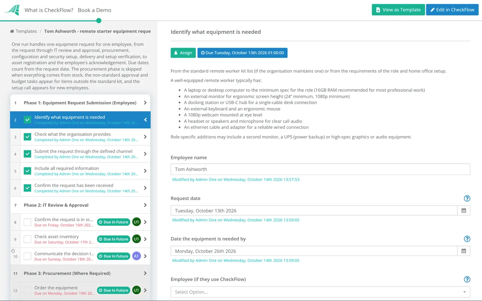Click Edit in CheckFlow button
The height and width of the screenshot is (301, 482).
click(x=452, y=10)
